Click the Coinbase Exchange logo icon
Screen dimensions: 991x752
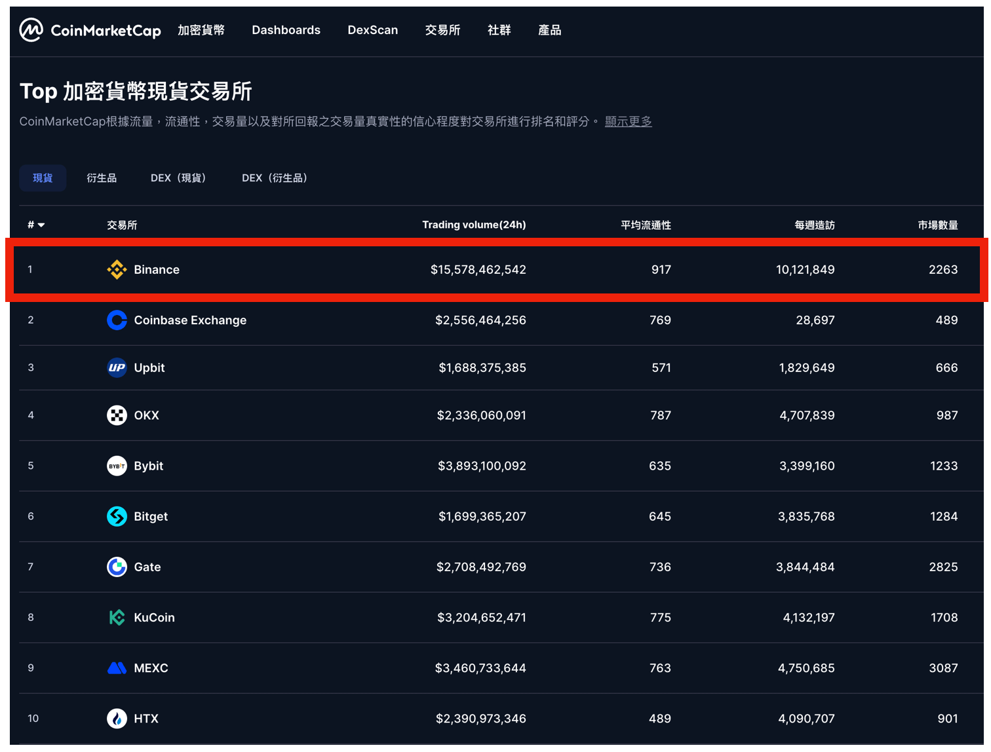click(117, 320)
